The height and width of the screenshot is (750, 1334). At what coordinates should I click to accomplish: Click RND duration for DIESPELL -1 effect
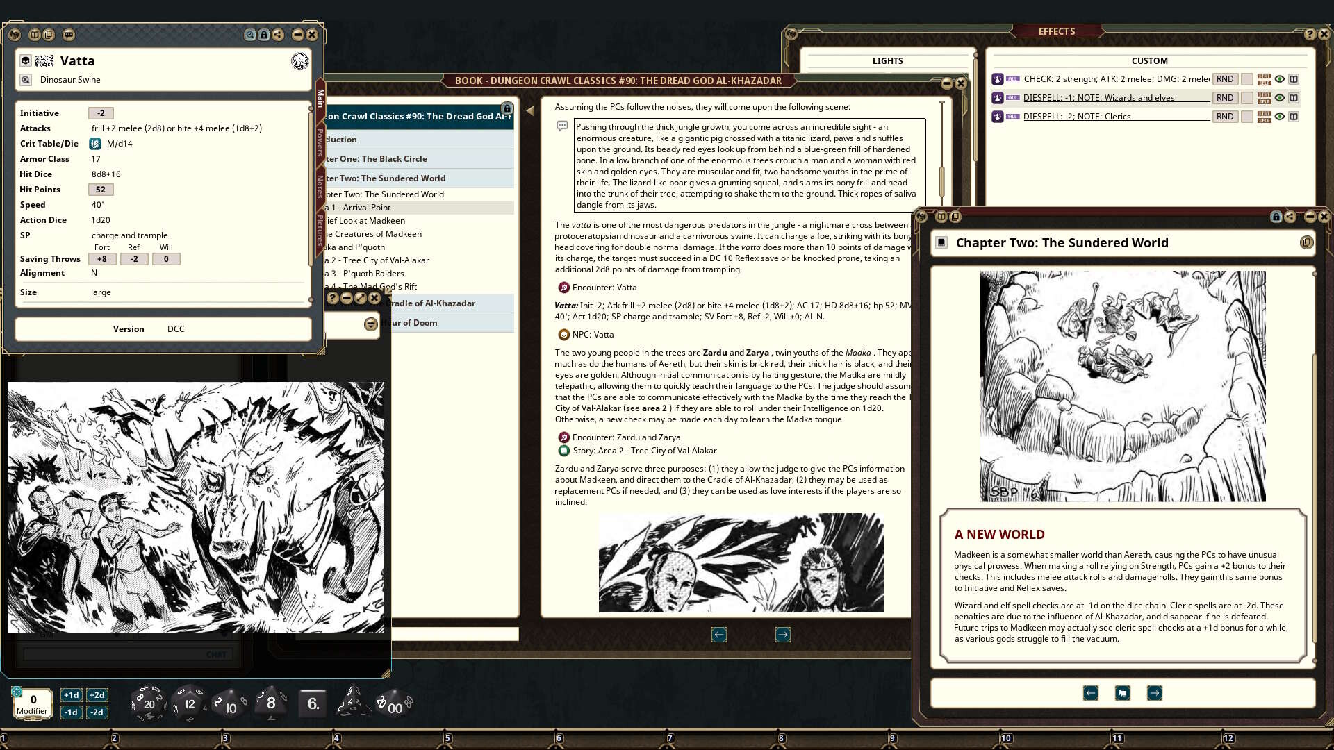[x=1225, y=98]
